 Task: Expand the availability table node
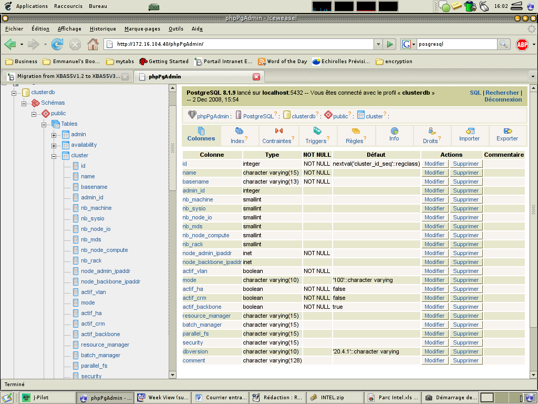[54, 145]
